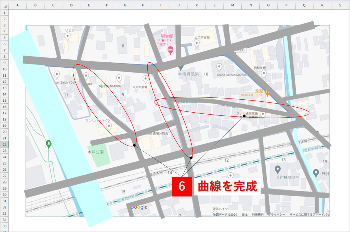Viewport: 350px width, 232px height.
Task: Click the Grand Garden Marconi label
Action: point(232,75)
